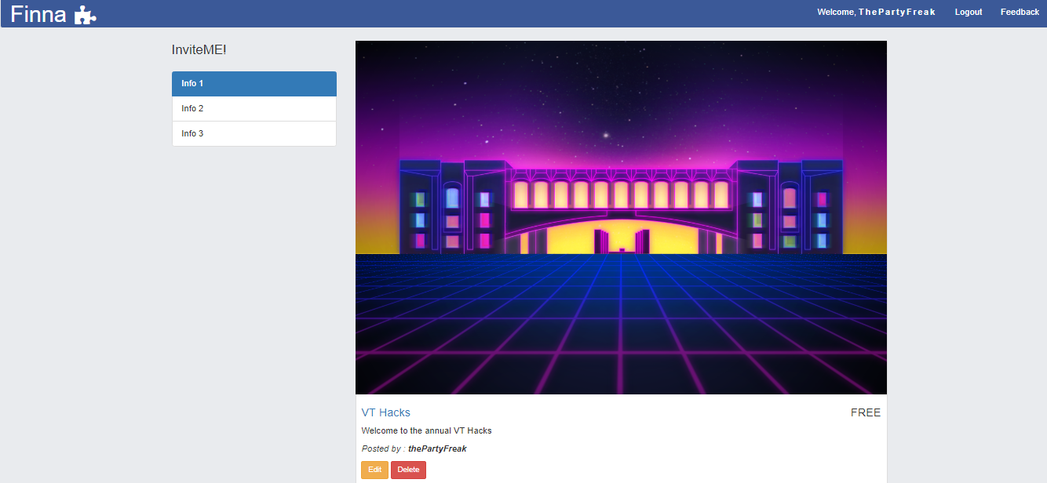Image resolution: width=1047 pixels, height=483 pixels.
Task: Click the Welcome, ThePartyFreak profile link
Action: tap(876, 12)
